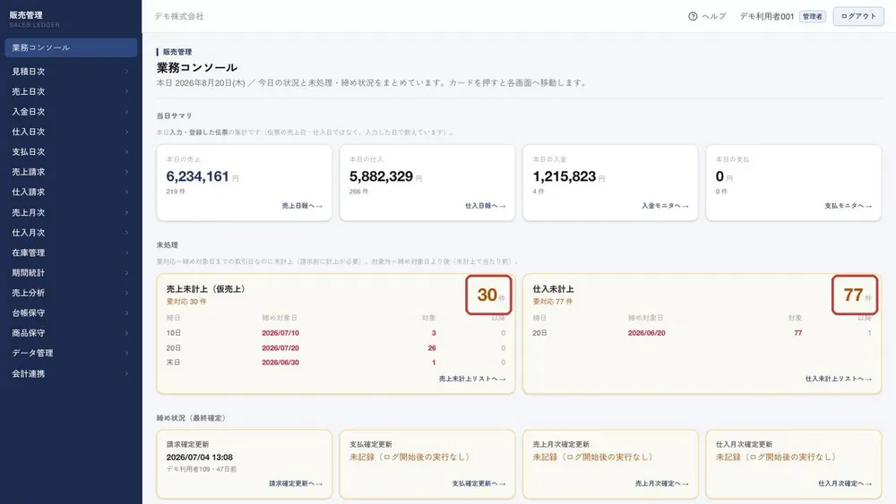
Task: Follow the 入金モニタへ link
Action: coord(665,206)
